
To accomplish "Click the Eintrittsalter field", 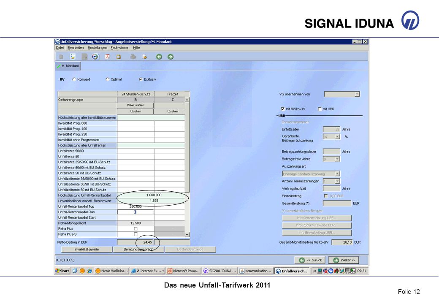I will tap(331, 129).
